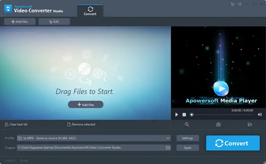Screen dimensions: 266x164
Task: Expand the Profile dropdown
Action: coord(94,138)
